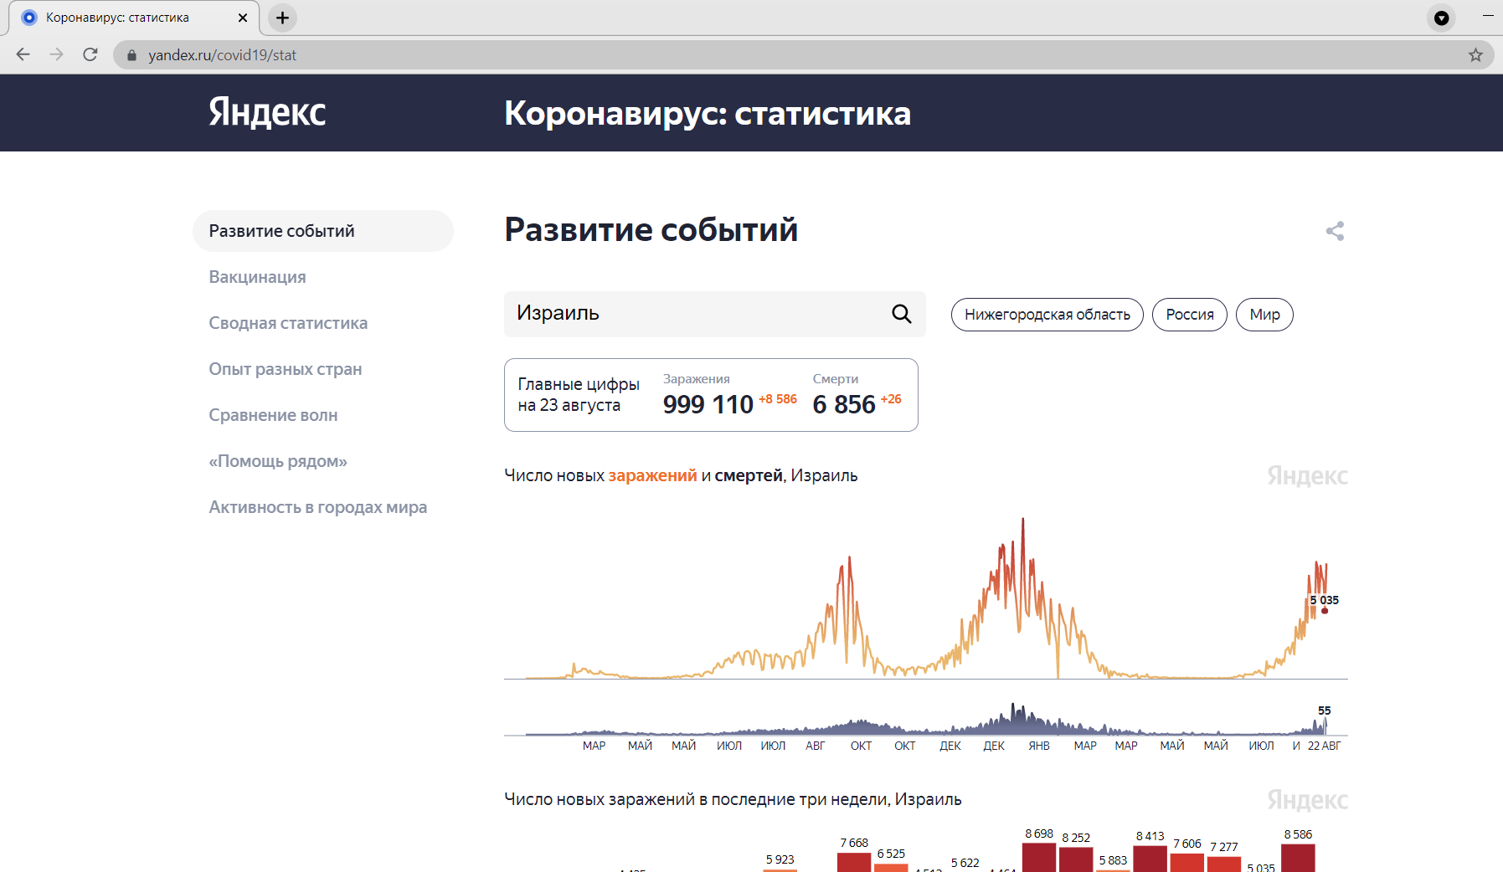The height and width of the screenshot is (872, 1503).
Task: Open Вакцинация sidebar section
Action: [x=257, y=277]
